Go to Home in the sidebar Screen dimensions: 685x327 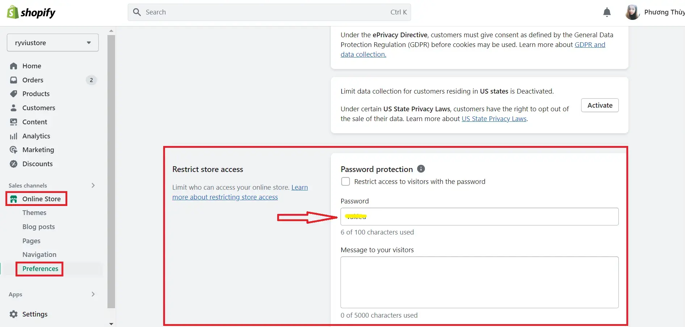(x=32, y=66)
